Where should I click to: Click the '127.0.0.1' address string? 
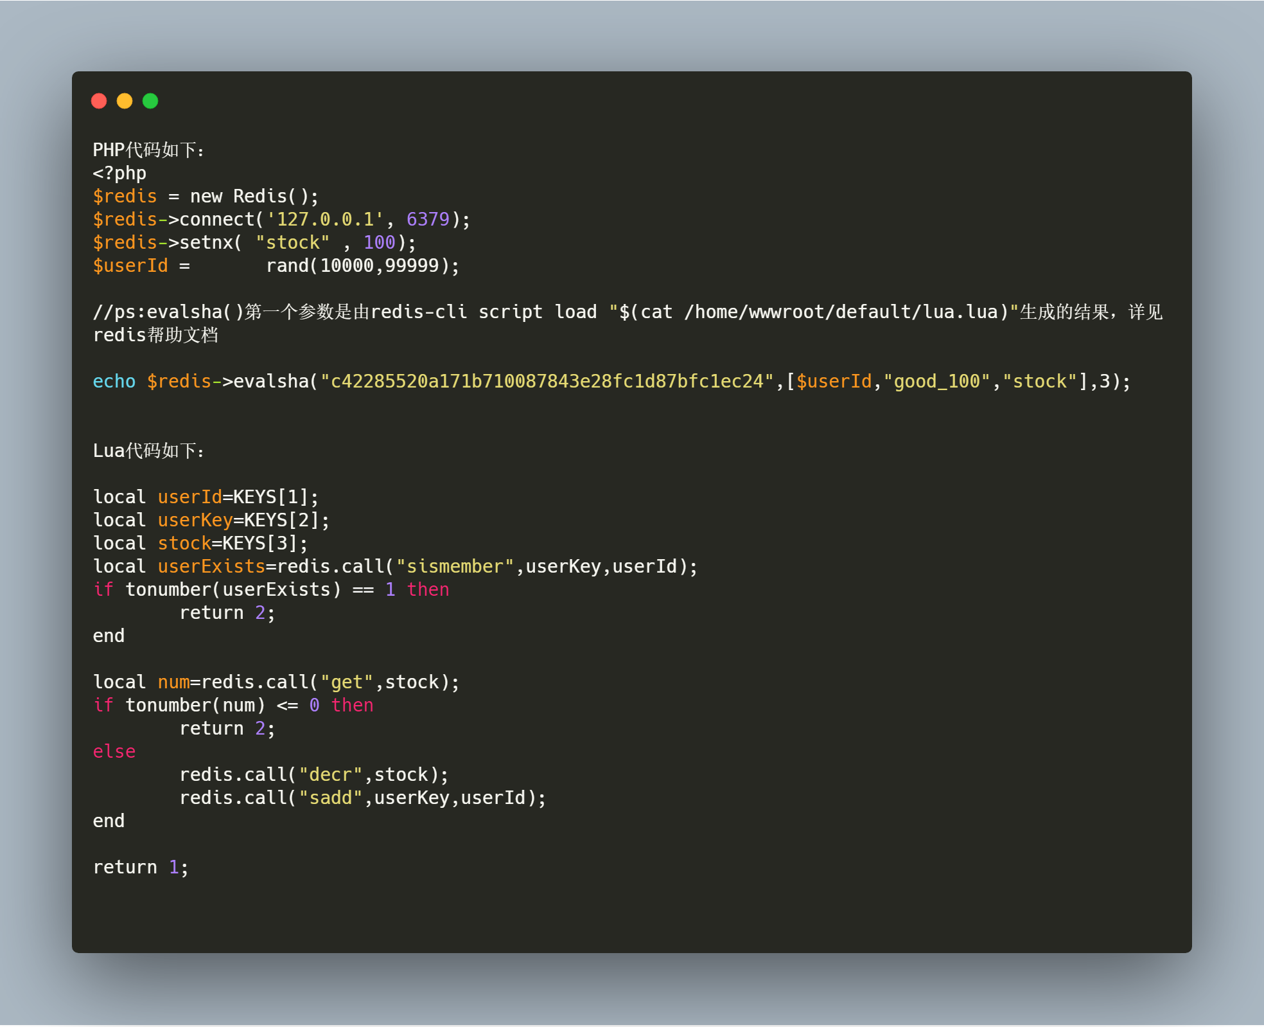[x=325, y=219]
